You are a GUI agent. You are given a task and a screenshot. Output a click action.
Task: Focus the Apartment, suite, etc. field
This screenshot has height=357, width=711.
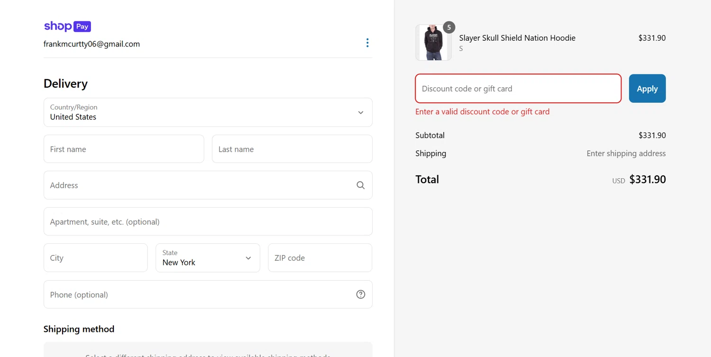pos(208,221)
